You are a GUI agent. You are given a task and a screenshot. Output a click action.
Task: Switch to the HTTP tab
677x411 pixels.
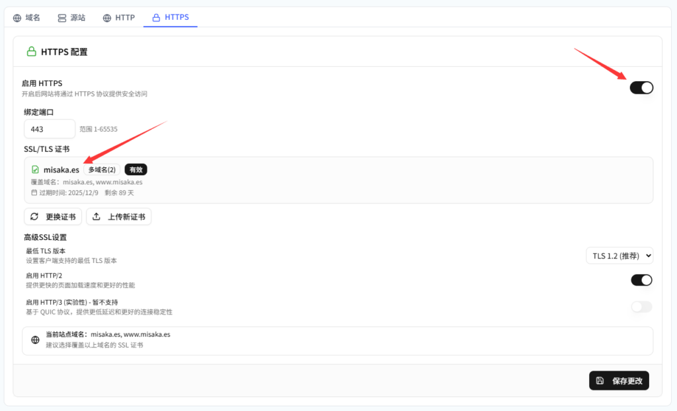(119, 18)
